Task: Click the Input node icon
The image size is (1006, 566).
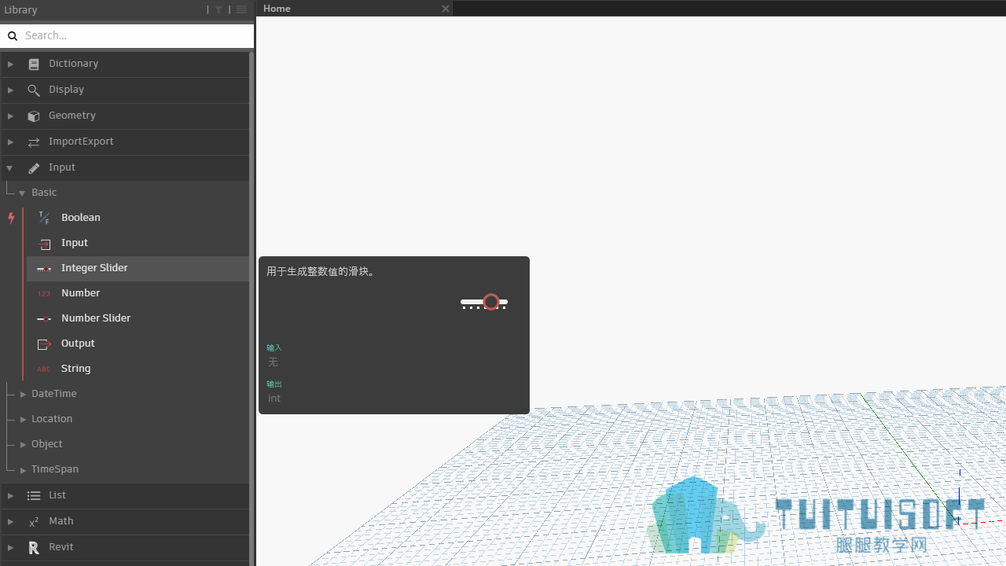Action: tap(44, 244)
